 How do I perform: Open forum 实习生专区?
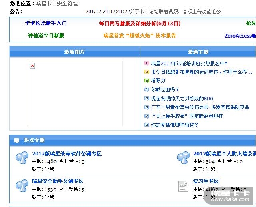(x=206, y=181)
